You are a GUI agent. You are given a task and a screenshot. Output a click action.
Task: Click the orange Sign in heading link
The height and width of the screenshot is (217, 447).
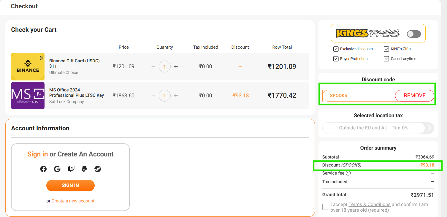point(37,154)
